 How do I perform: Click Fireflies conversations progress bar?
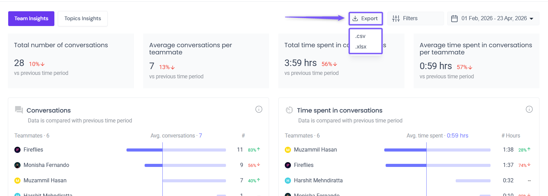(176, 150)
